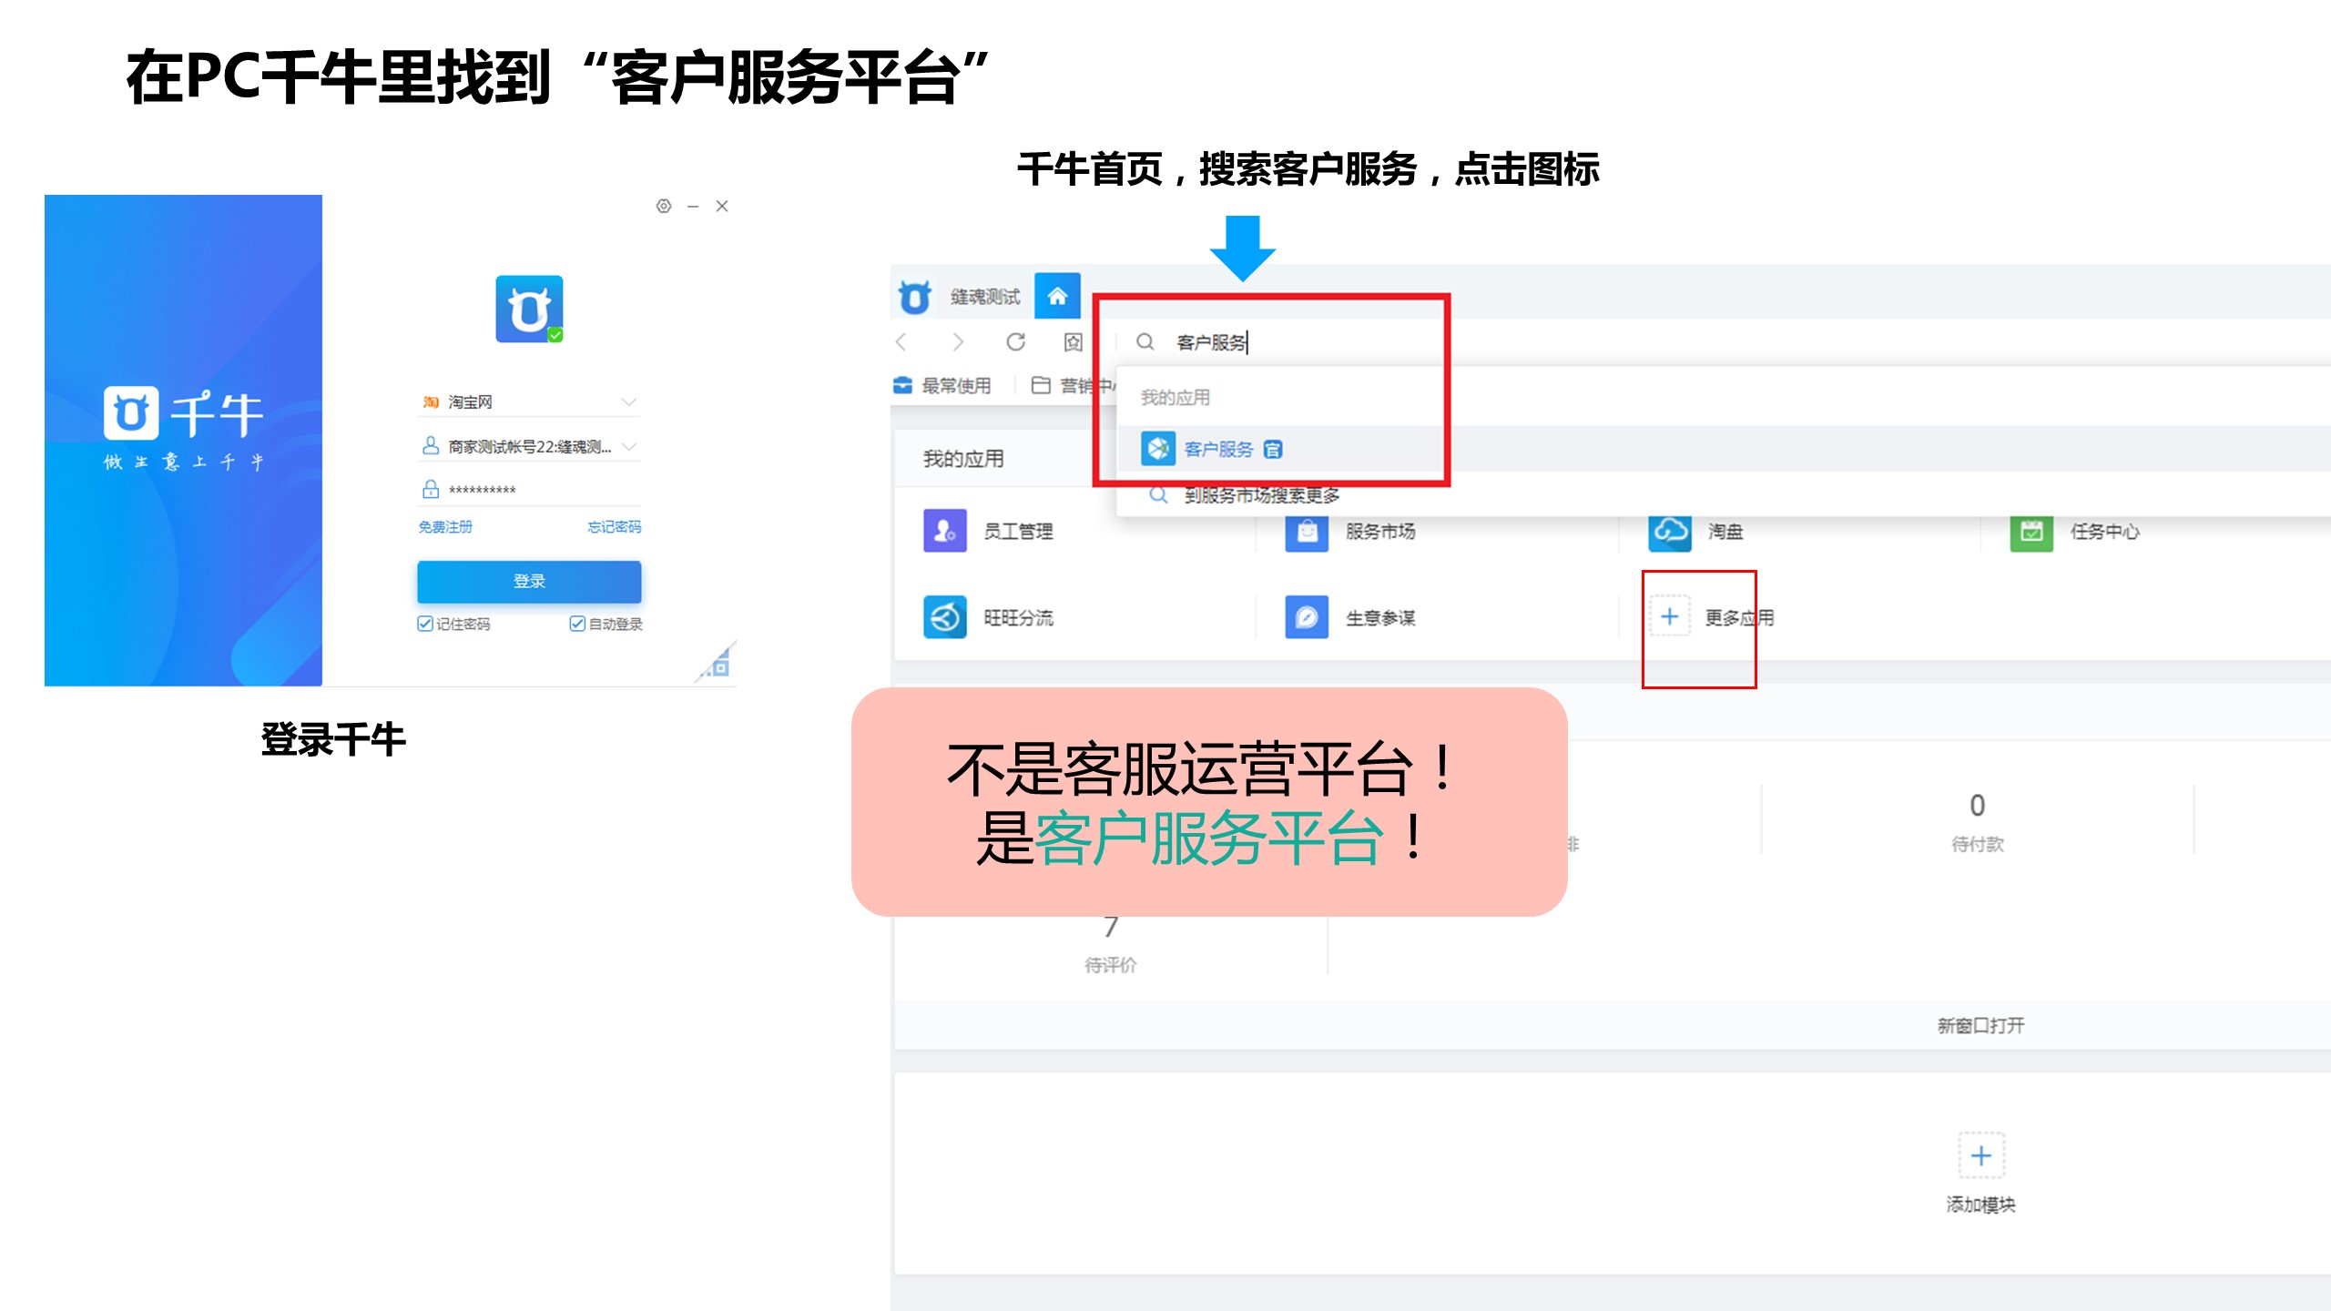Expand the account name dropdown arrow

pos(628,446)
